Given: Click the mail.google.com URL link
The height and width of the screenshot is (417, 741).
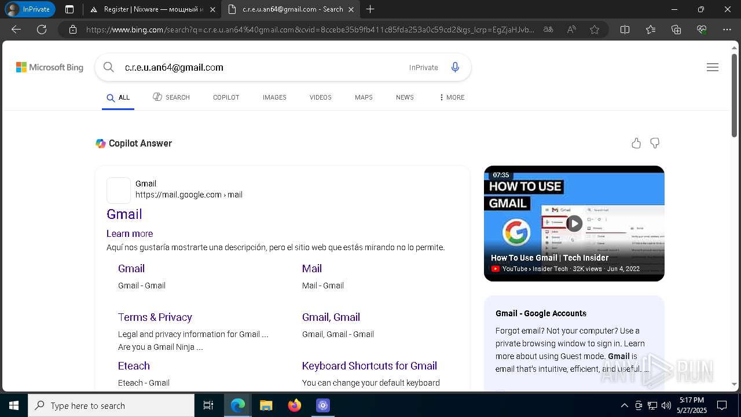Looking at the screenshot, I should [189, 195].
